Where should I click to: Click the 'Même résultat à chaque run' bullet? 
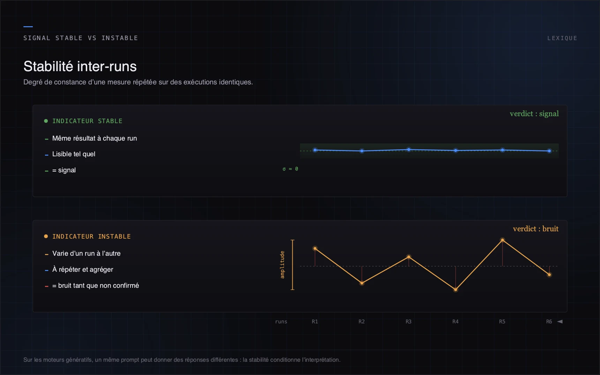point(95,138)
